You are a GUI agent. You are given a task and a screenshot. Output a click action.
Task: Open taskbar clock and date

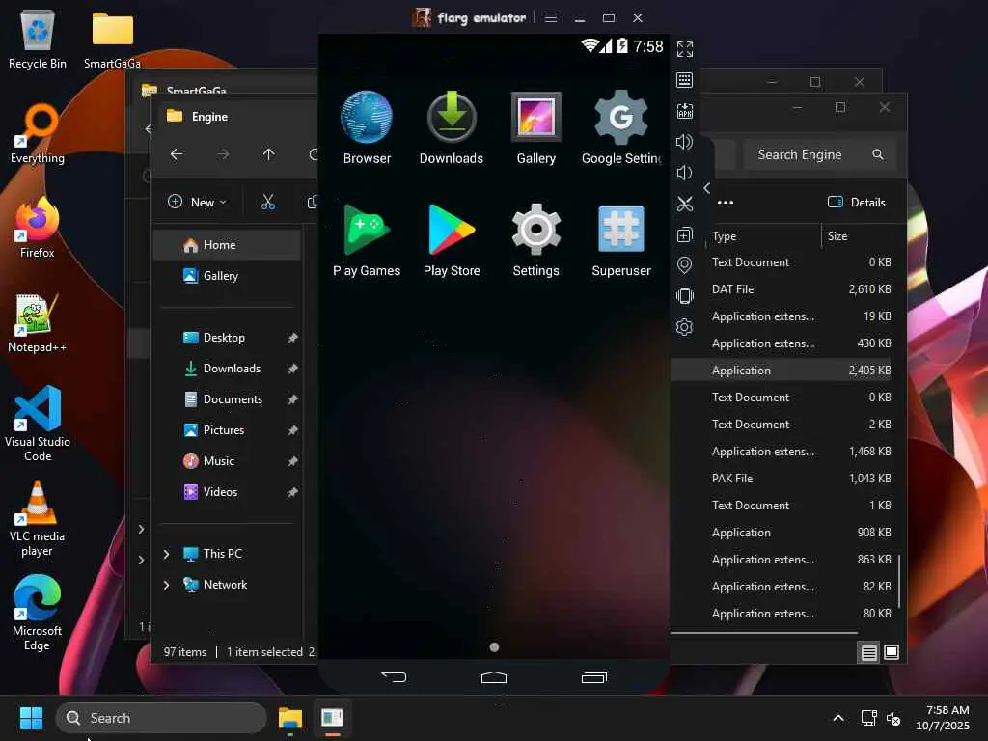[x=944, y=718]
